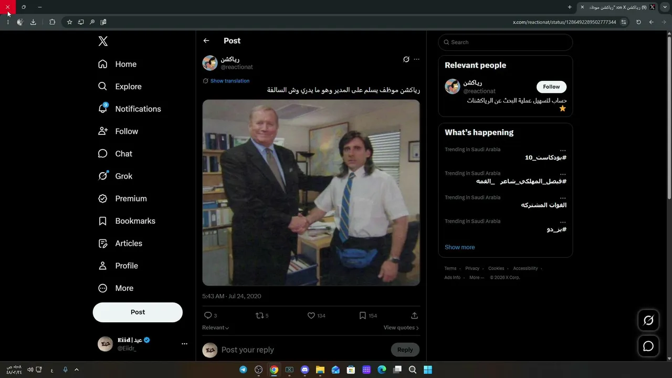Open the tab search dropdown arrow

tap(665, 7)
